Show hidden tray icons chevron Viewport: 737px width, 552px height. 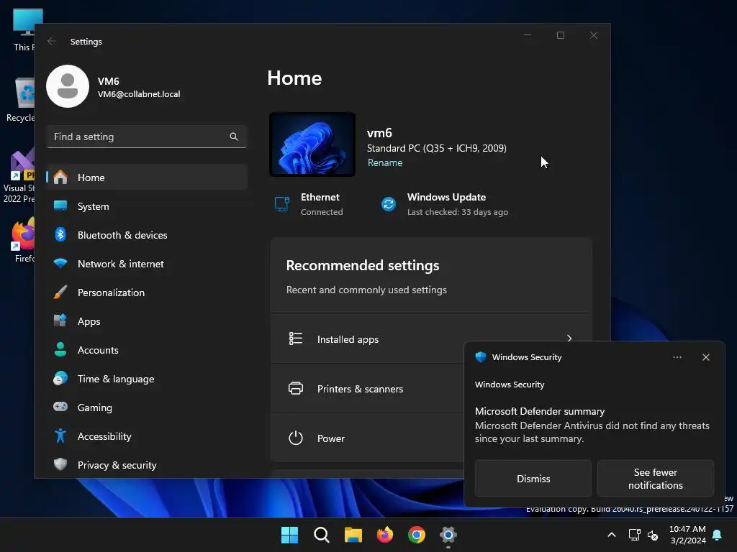pyautogui.click(x=612, y=535)
